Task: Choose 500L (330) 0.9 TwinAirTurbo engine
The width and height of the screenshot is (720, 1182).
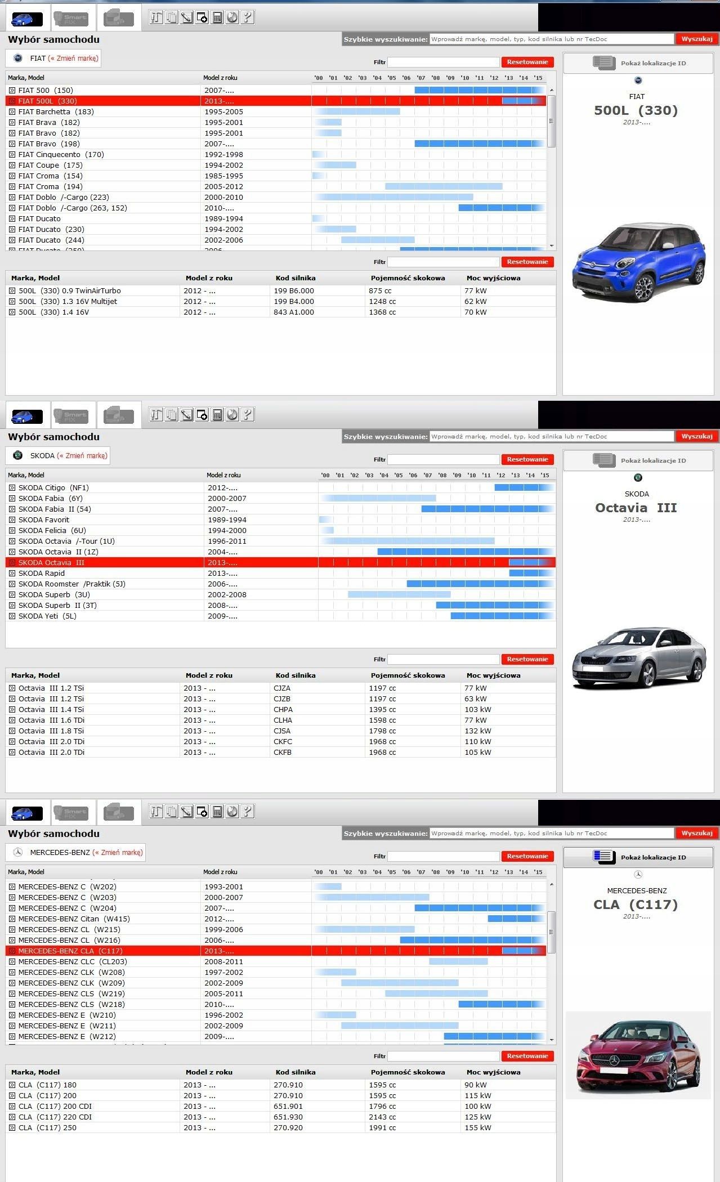Action: [x=280, y=290]
